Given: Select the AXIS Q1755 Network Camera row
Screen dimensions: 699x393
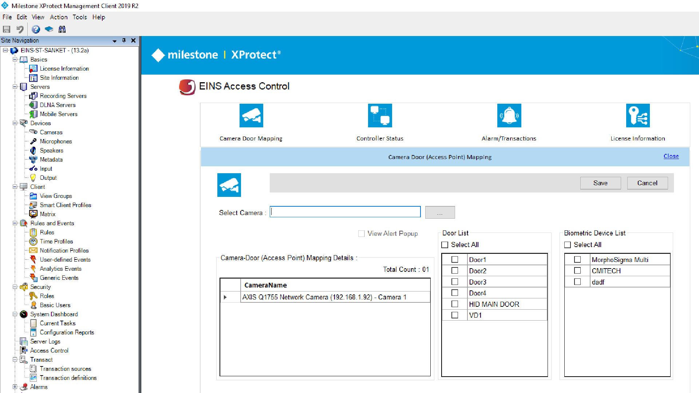Looking at the screenshot, I should (x=325, y=297).
